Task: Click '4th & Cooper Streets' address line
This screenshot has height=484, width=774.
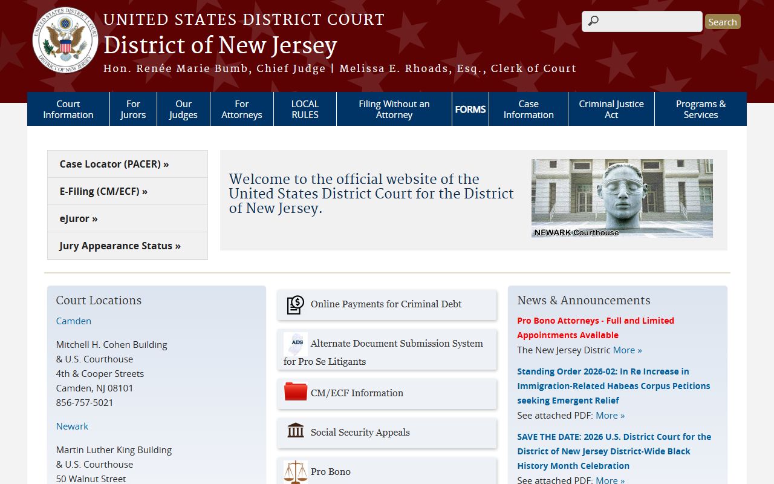Action: pos(100,373)
